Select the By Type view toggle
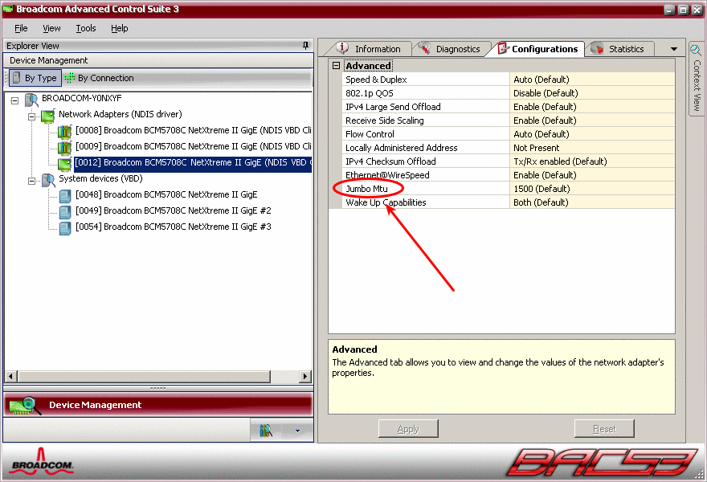 pyautogui.click(x=35, y=77)
